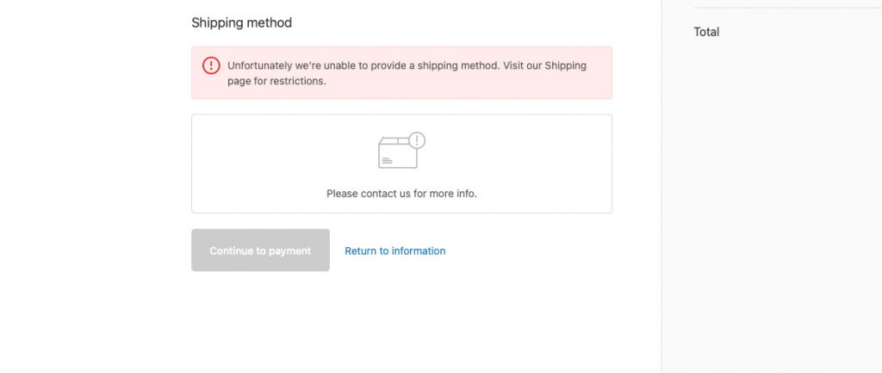Click 'Visit our Shipping' text in alert
The width and height of the screenshot is (882, 373).
click(x=545, y=65)
